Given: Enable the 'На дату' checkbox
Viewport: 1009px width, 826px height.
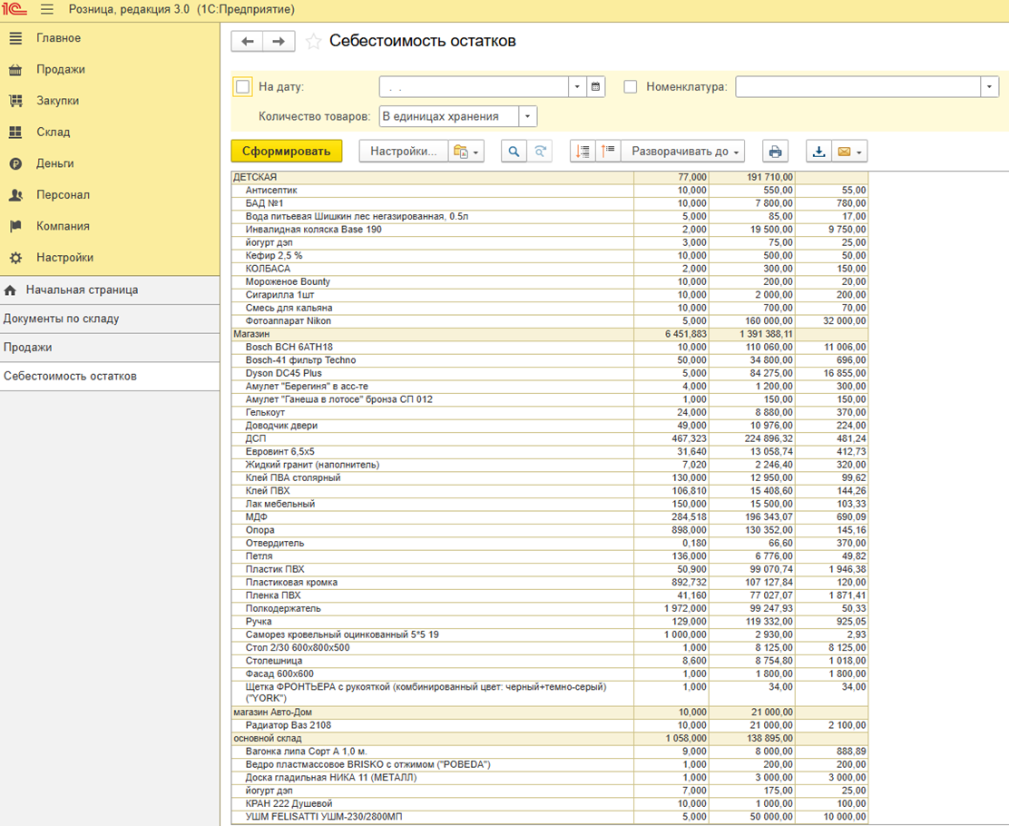Looking at the screenshot, I should point(243,87).
